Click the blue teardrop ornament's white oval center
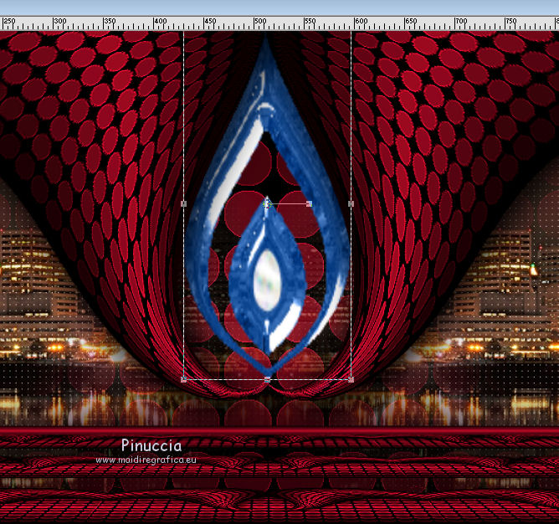559x524 pixels. (267, 280)
